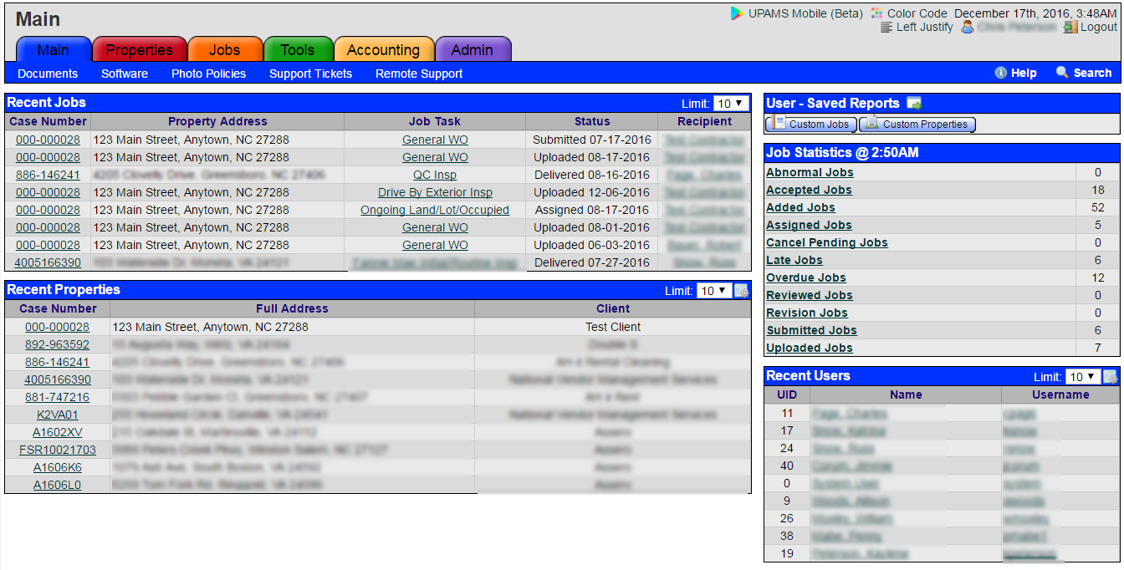
Task: Switch to the Accounting tab
Action: click(383, 50)
